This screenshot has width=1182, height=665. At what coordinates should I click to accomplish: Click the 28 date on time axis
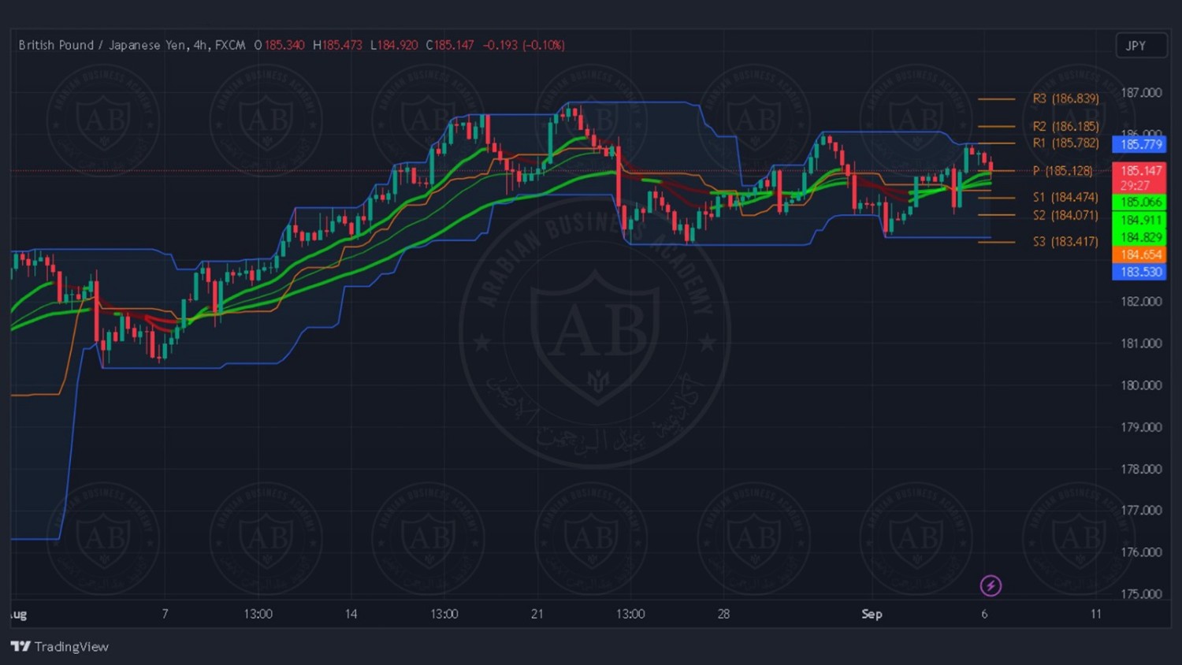723,614
